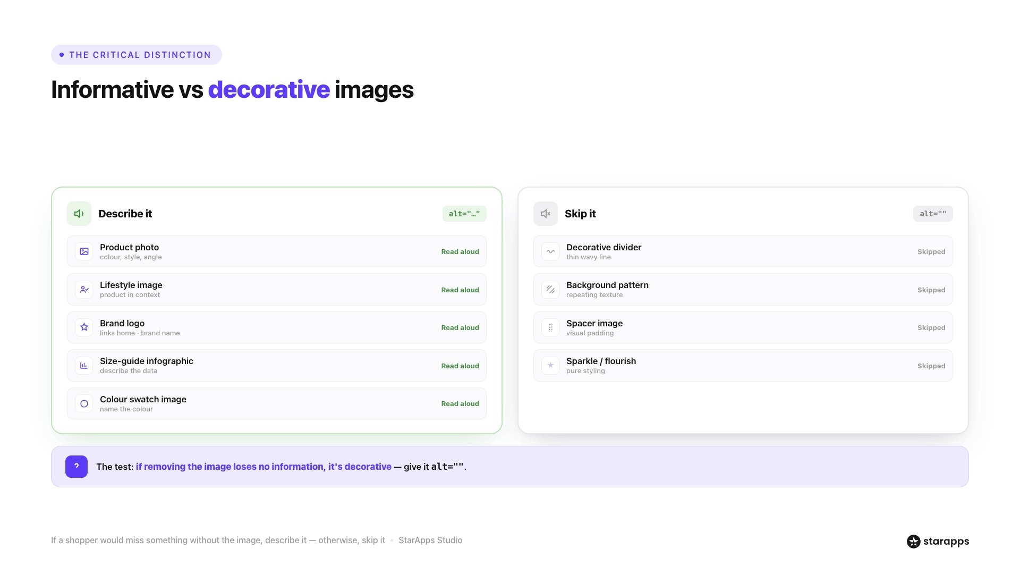The width and height of the screenshot is (1020, 574).
Task: Click the footer sentence about a shopper
Action: click(x=218, y=540)
